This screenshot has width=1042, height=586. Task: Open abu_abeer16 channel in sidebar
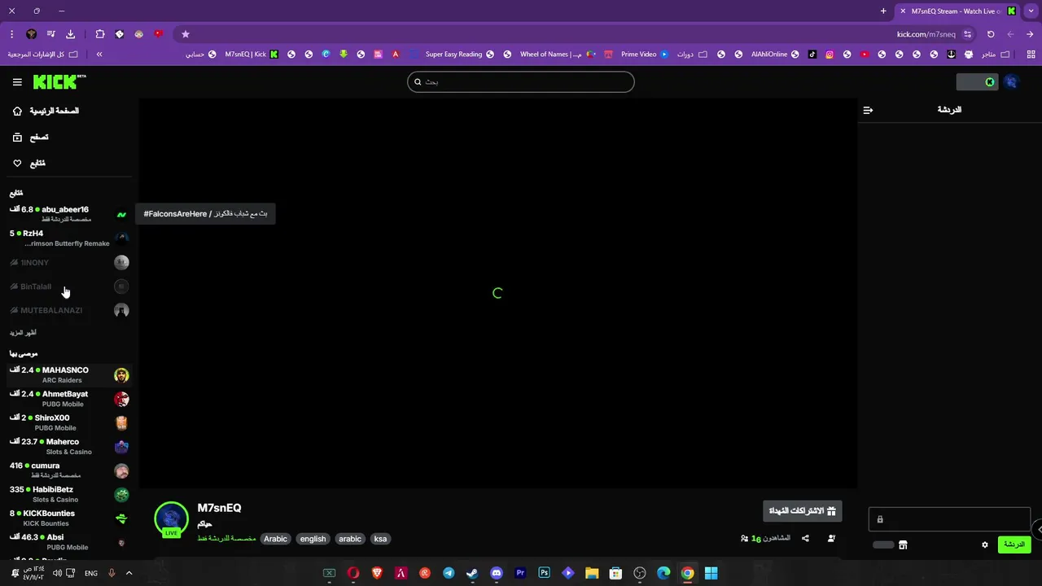pos(69,214)
